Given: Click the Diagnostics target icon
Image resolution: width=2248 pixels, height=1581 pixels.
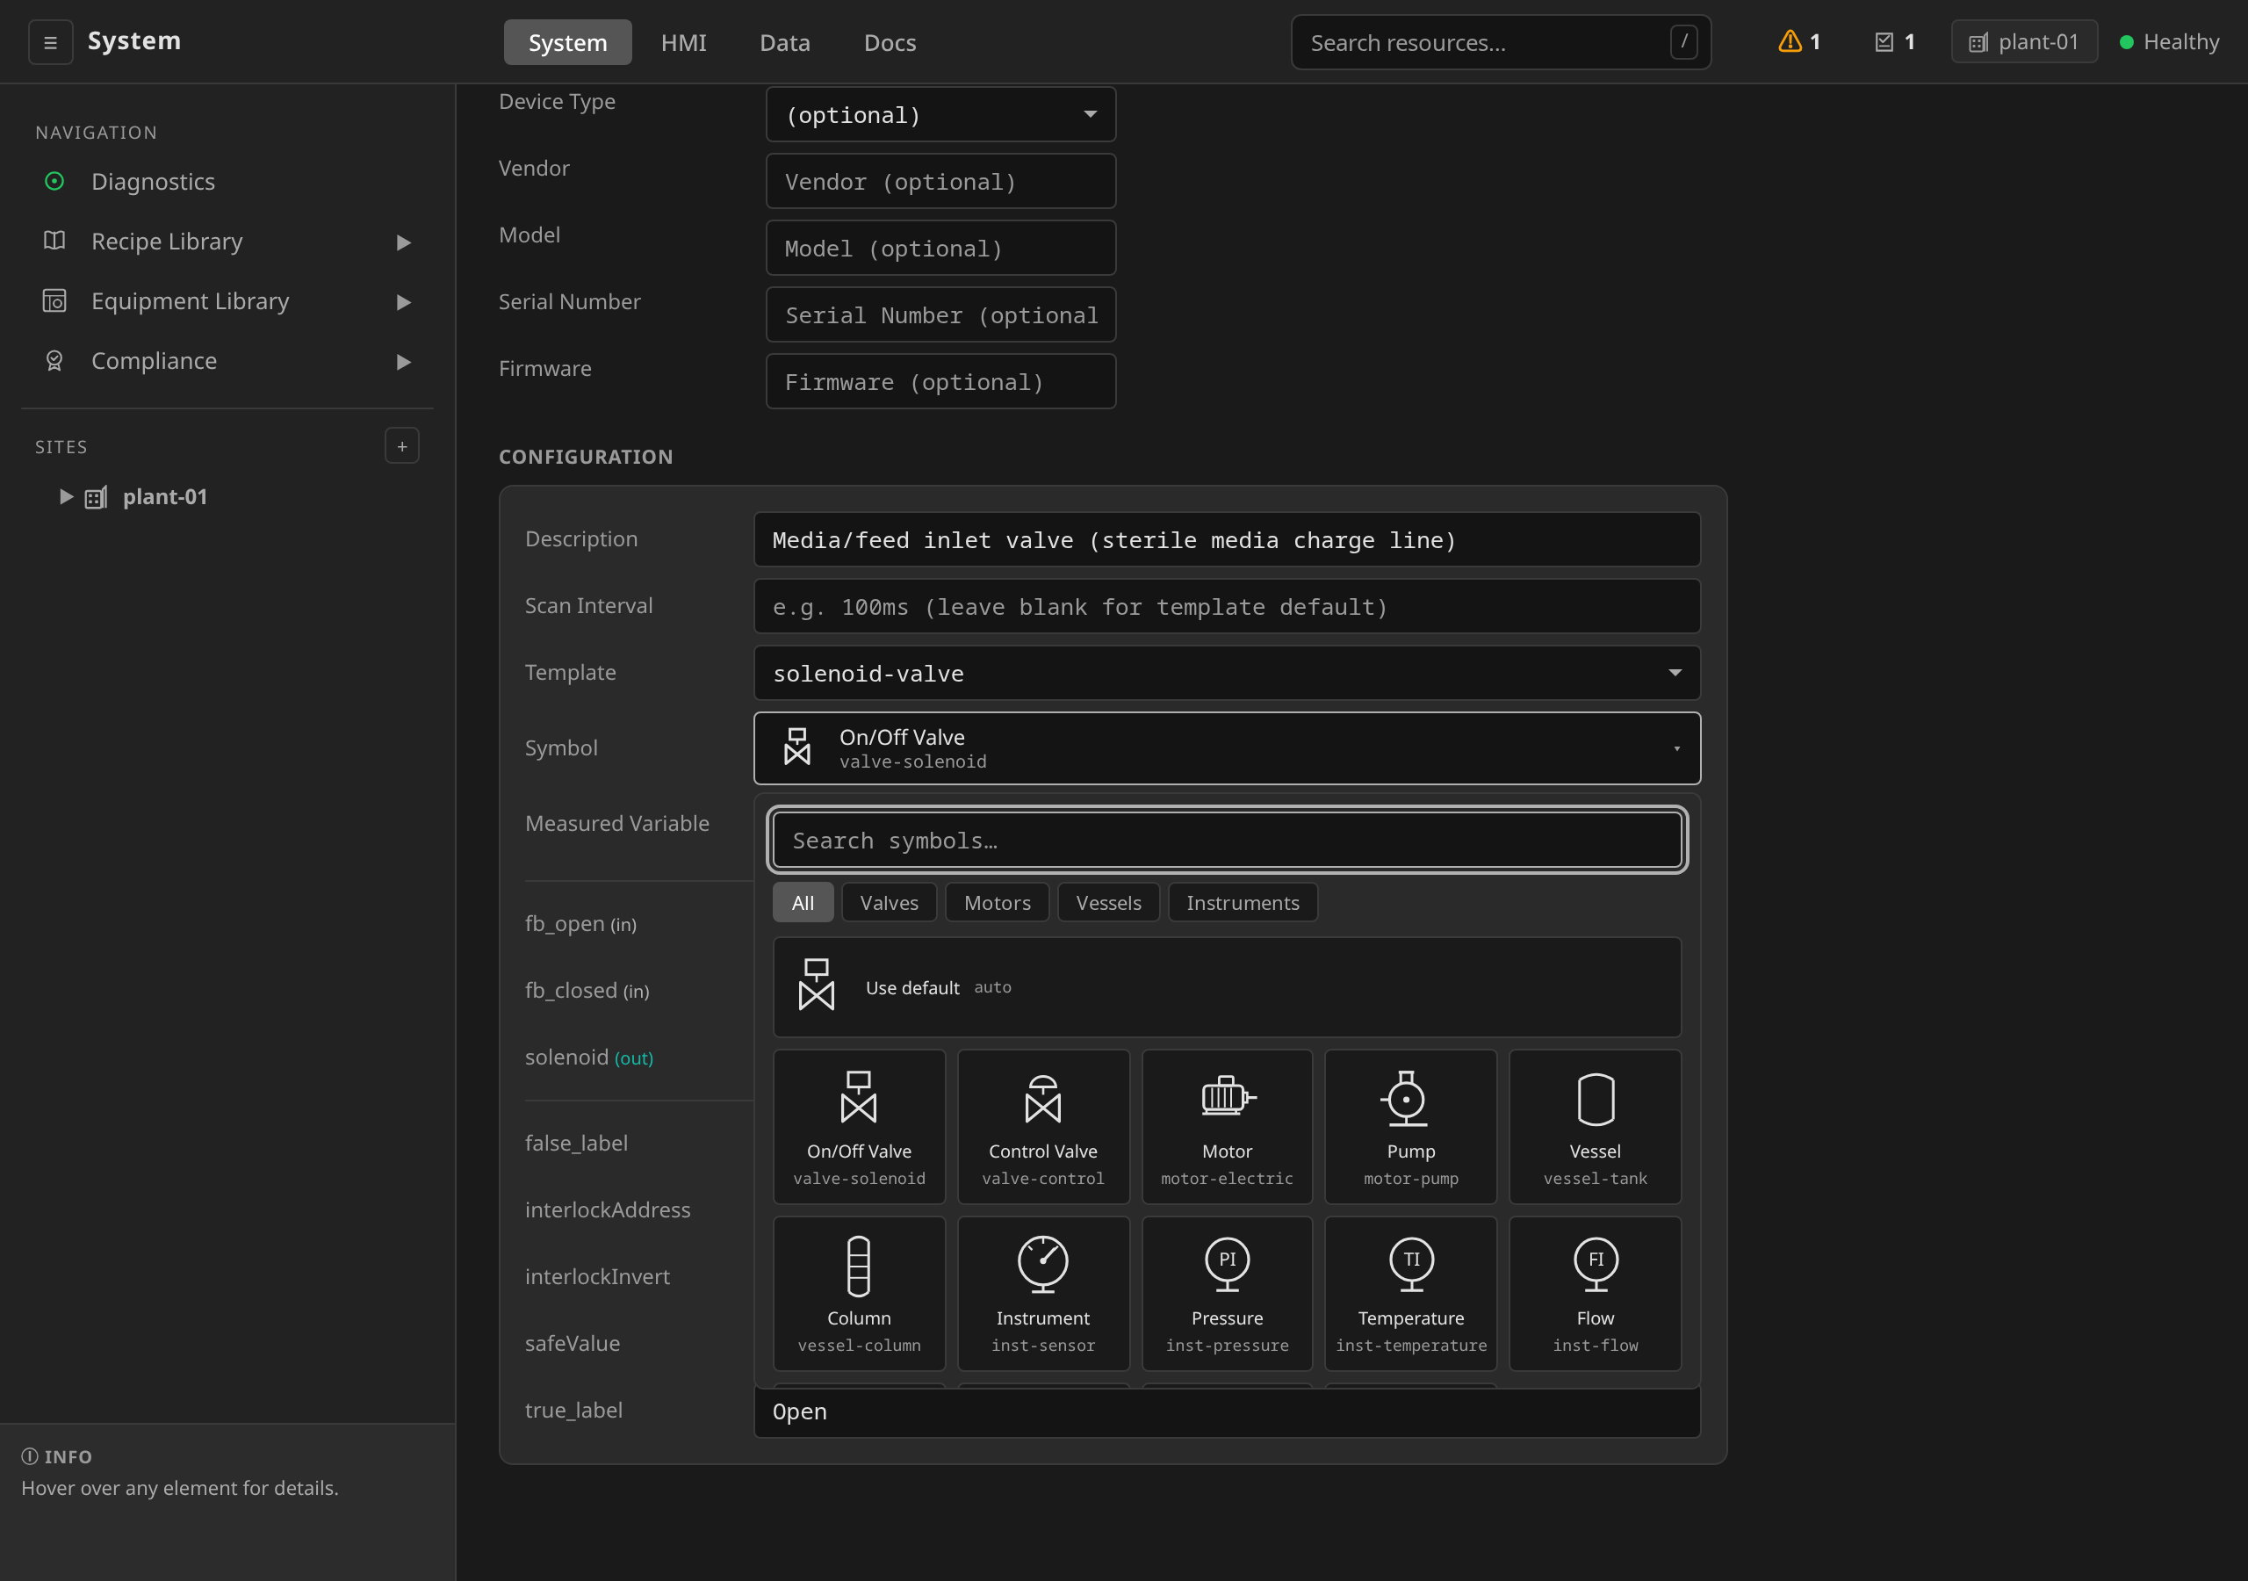Looking at the screenshot, I should coord(54,181).
